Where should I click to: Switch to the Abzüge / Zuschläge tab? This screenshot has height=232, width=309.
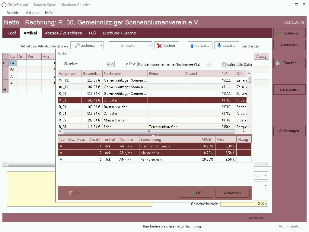click(63, 33)
